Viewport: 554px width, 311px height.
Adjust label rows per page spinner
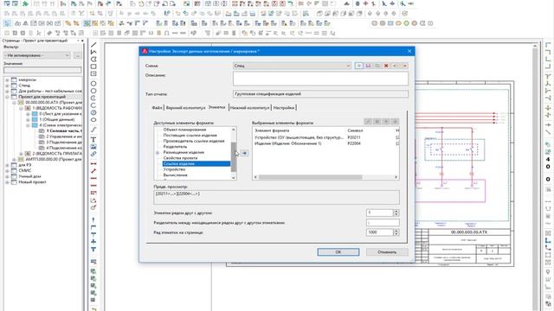[x=396, y=232]
